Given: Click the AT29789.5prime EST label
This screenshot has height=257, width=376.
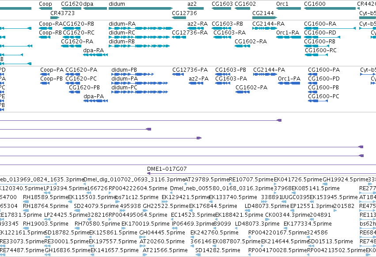Looking at the screenshot, I should (207, 180).
